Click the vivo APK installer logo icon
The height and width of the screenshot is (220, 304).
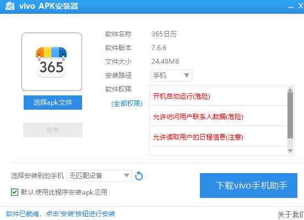9,6
